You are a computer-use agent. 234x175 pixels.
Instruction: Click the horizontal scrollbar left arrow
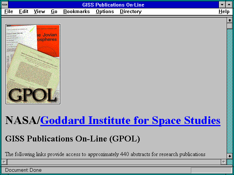pos(4,162)
